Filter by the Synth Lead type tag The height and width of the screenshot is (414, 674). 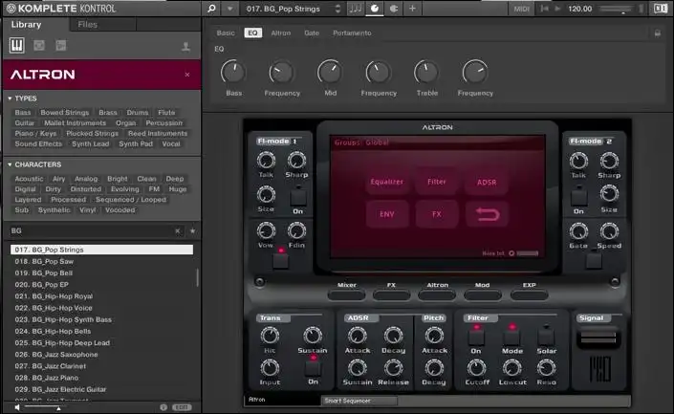(90, 143)
